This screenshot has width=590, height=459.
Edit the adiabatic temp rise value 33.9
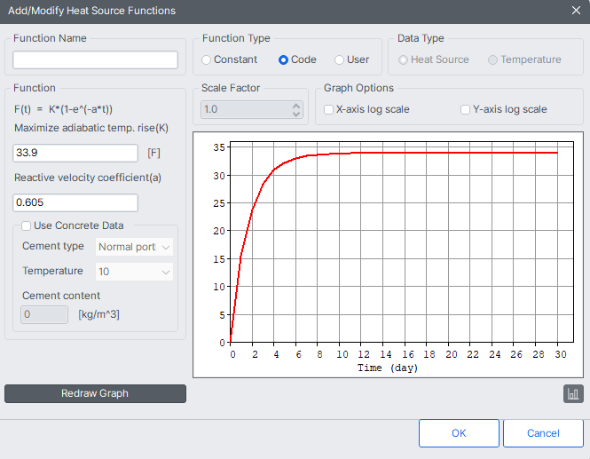(75, 153)
